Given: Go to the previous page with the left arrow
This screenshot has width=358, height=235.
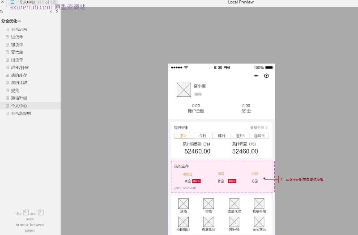Looking at the screenshot, I should [x=51, y=12].
